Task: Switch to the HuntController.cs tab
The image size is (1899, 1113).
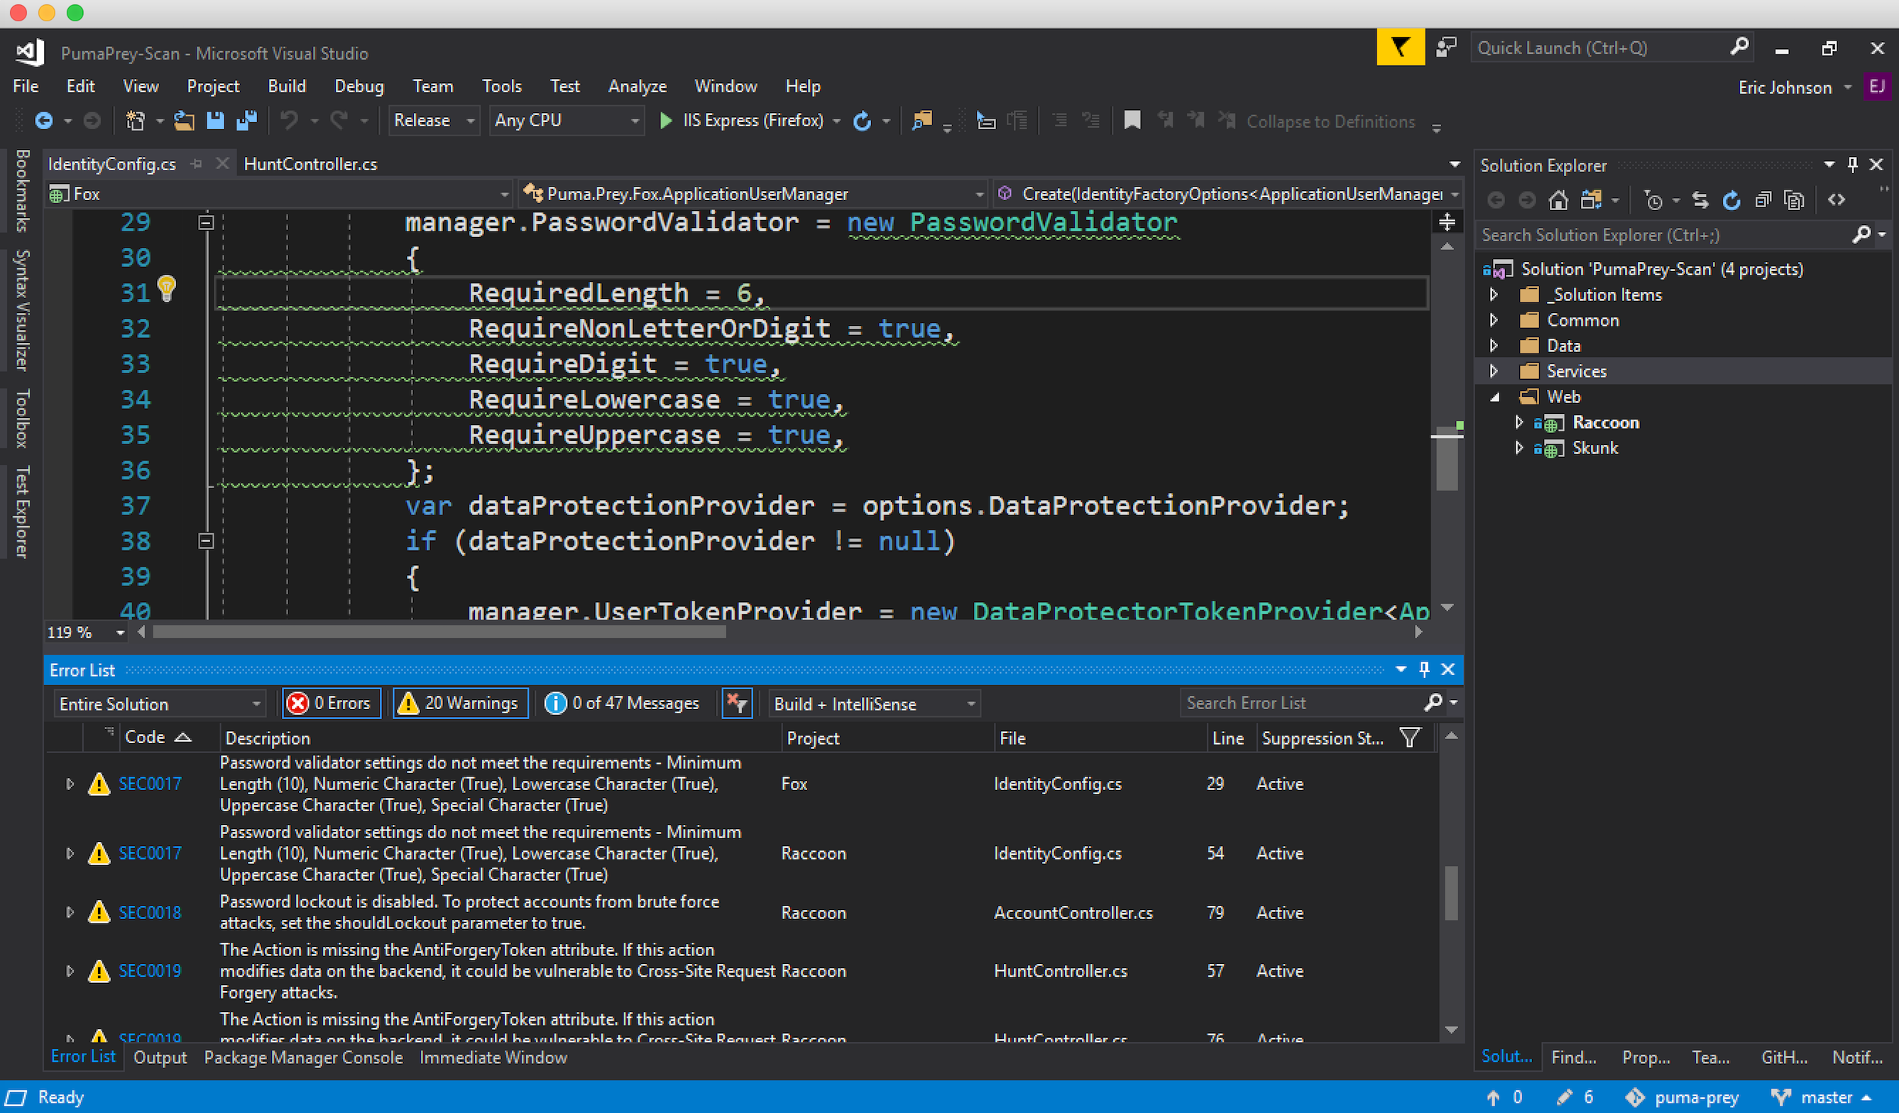Action: tap(310, 163)
